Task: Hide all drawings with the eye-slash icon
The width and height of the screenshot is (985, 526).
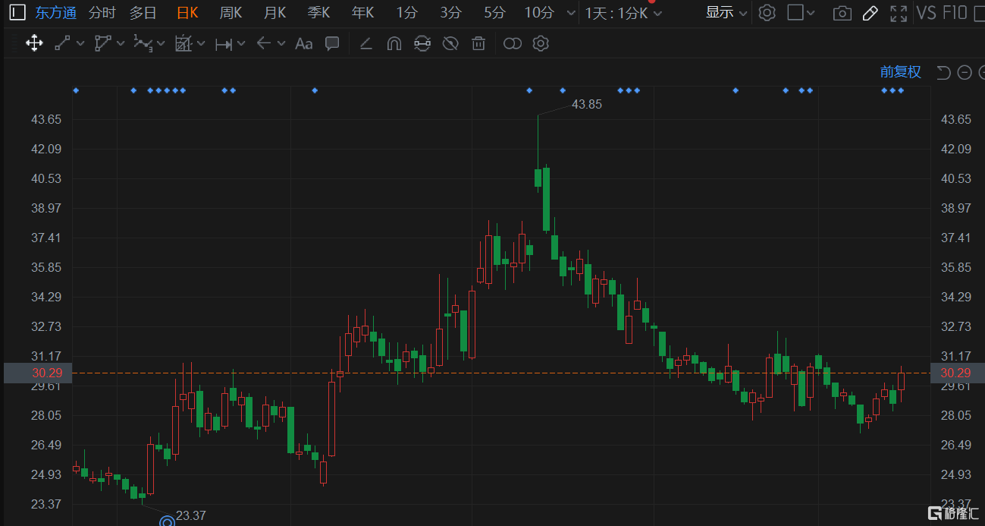Action: [x=450, y=43]
